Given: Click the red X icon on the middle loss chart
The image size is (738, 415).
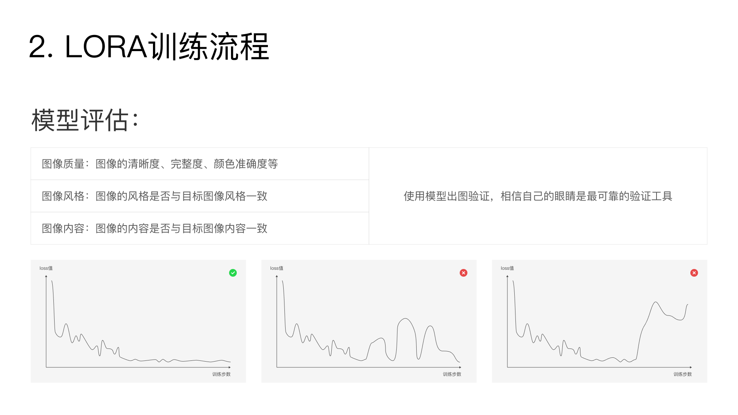Looking at the screenshot, I should 464,273.
